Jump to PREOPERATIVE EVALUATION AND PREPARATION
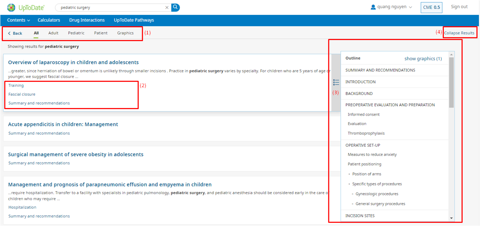This screenshot has height=226, width=480. tap(390, 105)
